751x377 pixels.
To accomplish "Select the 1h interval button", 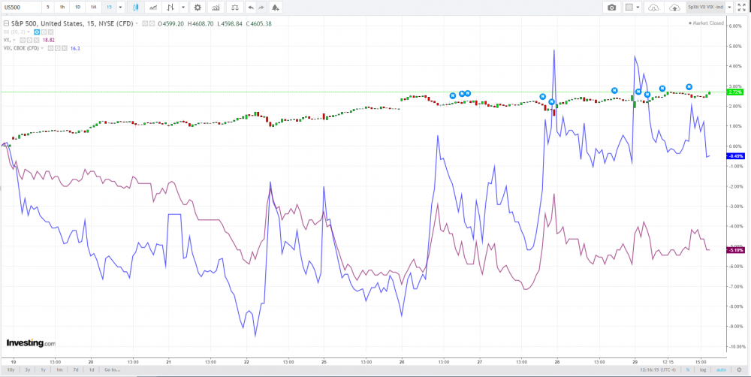I will pyautogui.click(x=61, y=7).
